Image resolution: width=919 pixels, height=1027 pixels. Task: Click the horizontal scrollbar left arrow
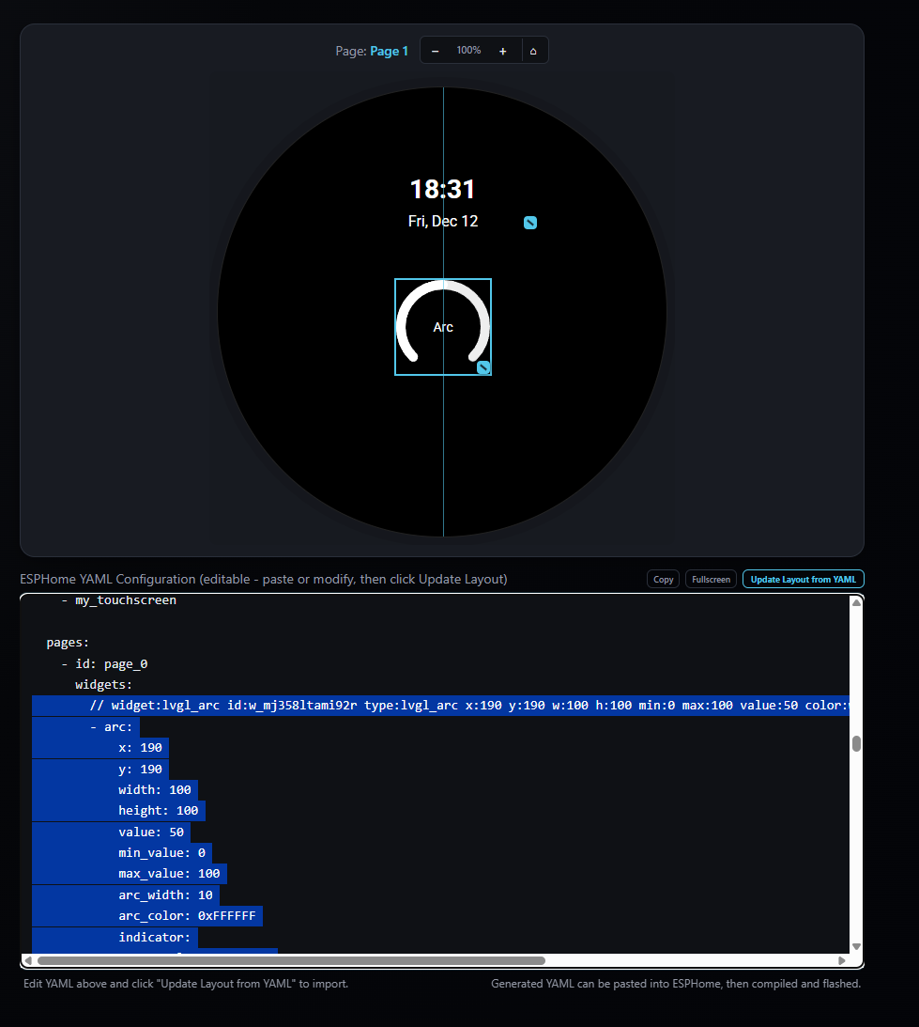point(28,961)
